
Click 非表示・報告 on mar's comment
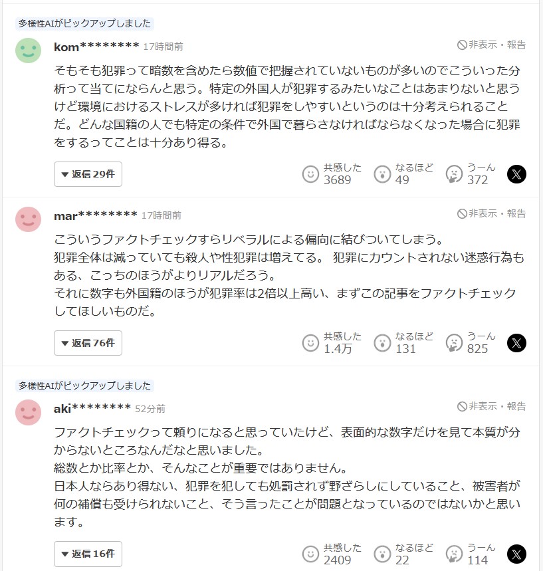491,213
